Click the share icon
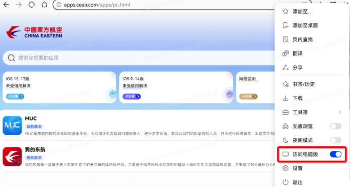The height and width of the screenshot is (187, 350). pyautogui.click(x=286, y=67)
